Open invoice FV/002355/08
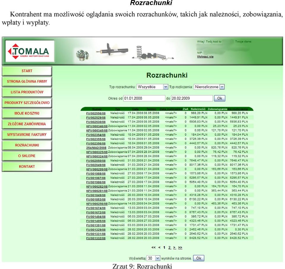Screen dimensions: 285x269 coord(96,139)
